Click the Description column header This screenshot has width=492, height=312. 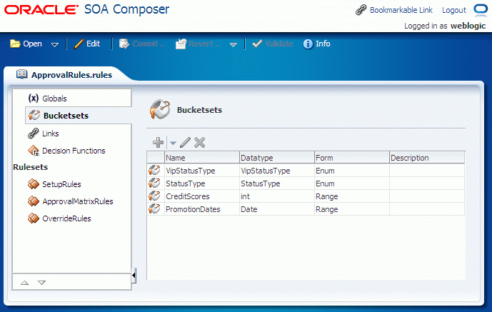427,158
